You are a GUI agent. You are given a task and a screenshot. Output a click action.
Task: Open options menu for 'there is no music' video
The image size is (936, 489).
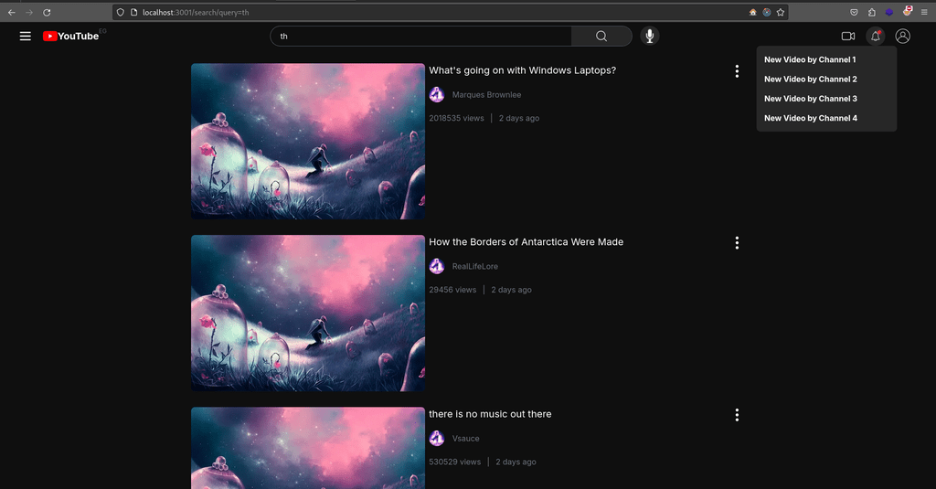pos(737,415)
